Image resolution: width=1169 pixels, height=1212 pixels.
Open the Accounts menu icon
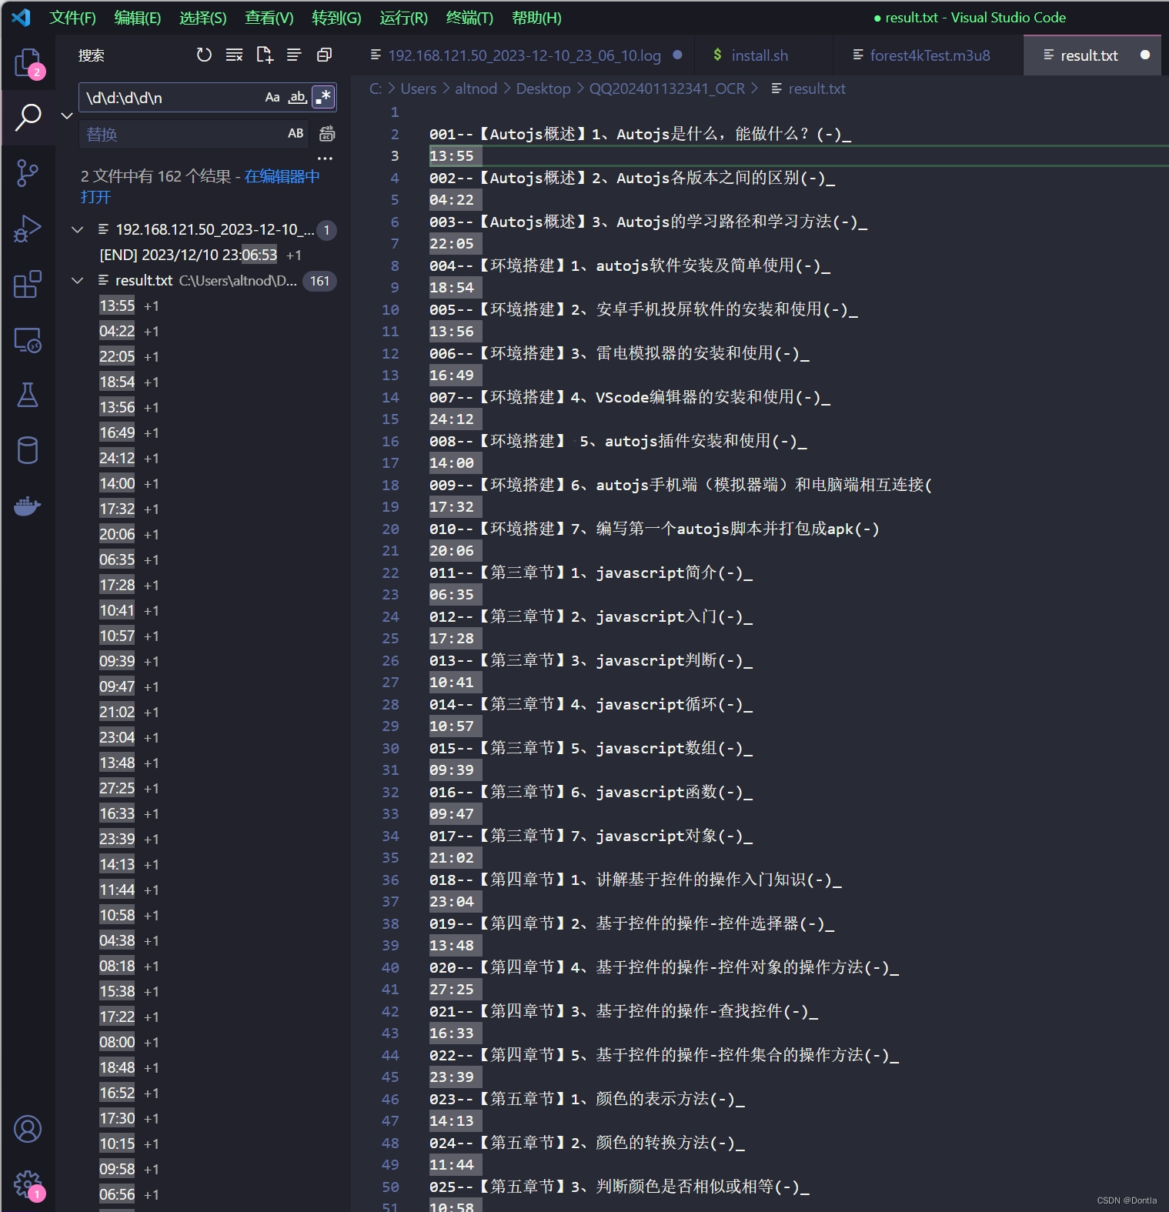[28, 1129]
